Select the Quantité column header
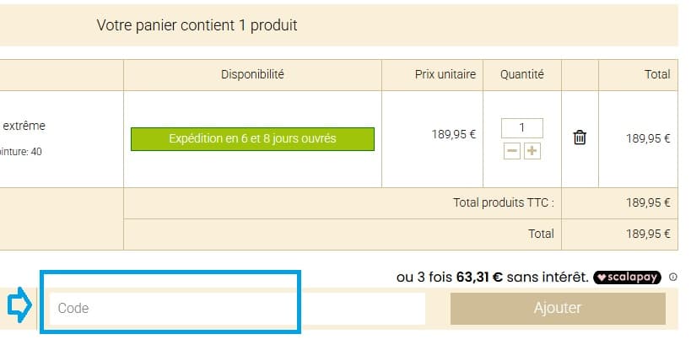Viewport: 691px width, 345px height. [x=521, y=74]
